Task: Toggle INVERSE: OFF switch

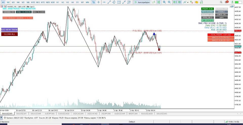Action: [x=208, y=15]
